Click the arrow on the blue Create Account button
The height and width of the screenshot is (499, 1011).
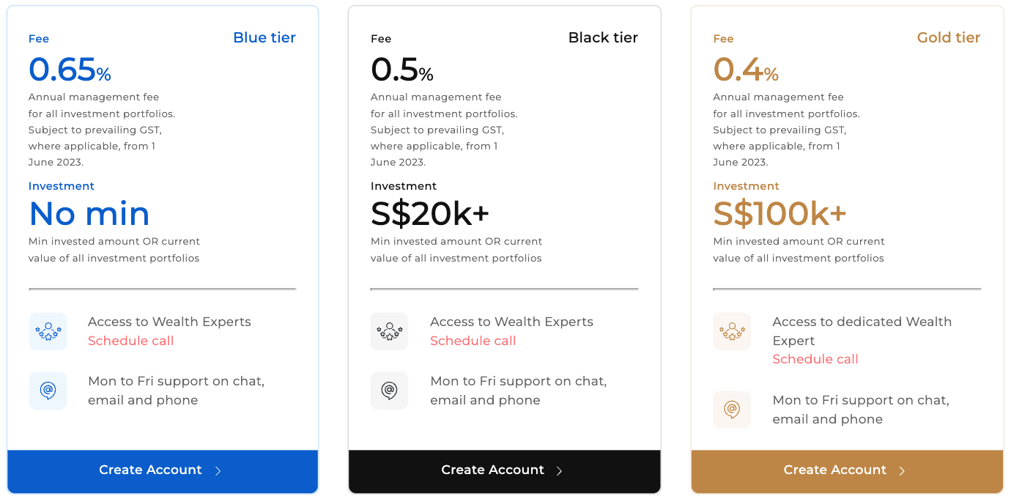[x=218, y=471]
